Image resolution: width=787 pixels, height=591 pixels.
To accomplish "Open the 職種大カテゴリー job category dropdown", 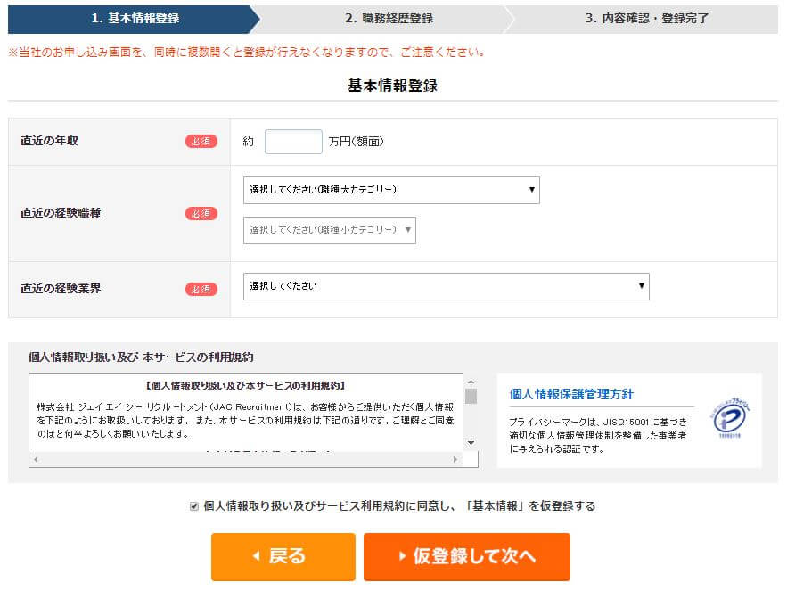I will pos(391,190).
